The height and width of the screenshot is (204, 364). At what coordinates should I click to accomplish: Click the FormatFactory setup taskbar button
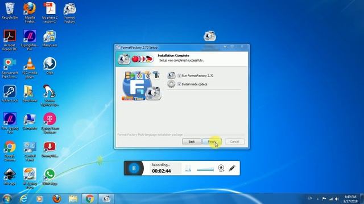point(106,199)
